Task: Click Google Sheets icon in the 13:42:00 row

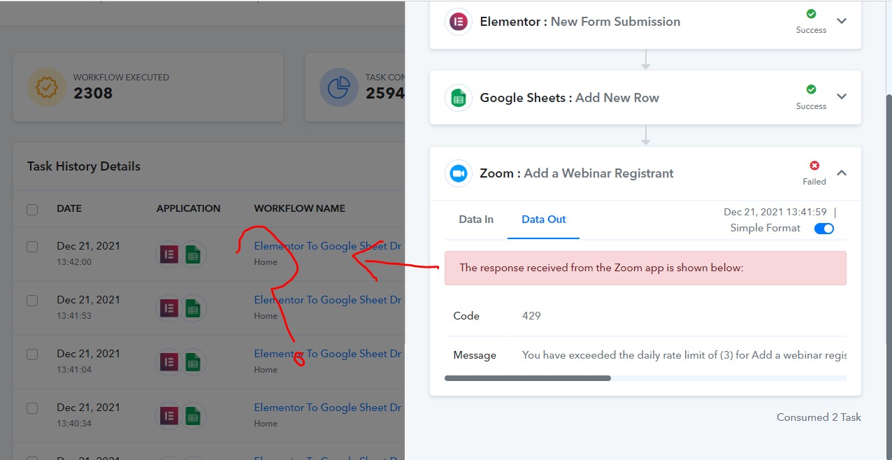Action: [194, 254]
